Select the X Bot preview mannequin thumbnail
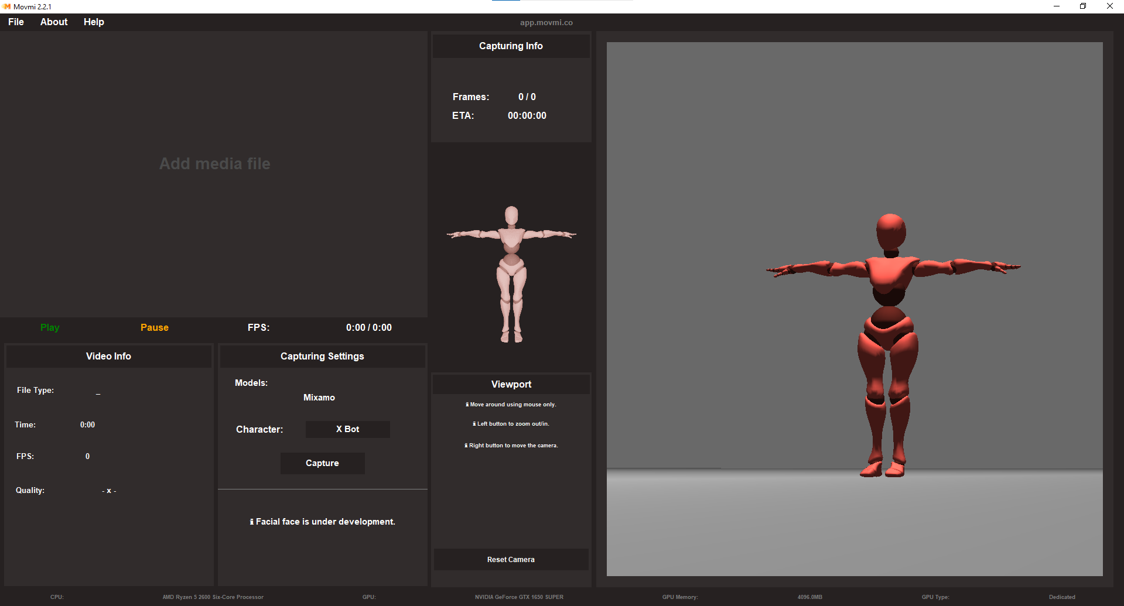The image size is (1124, 606). pyautogui.click(x=511, y=269)
